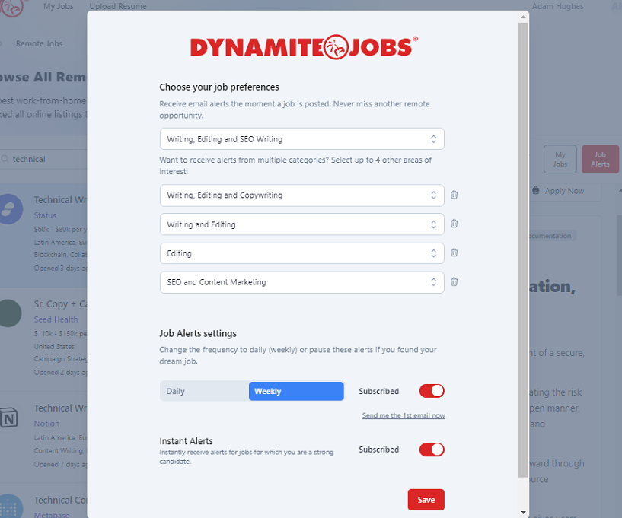Click the Apply Now briefcase icon
Viewport: 622px width, 518px height.
coord(535,191)
